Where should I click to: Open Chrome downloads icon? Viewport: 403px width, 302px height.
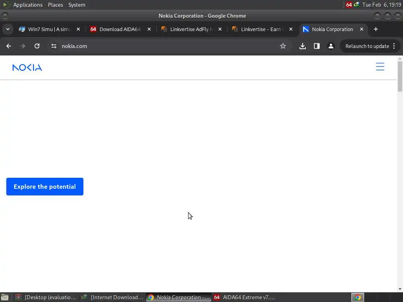click(x=303, y=46)
